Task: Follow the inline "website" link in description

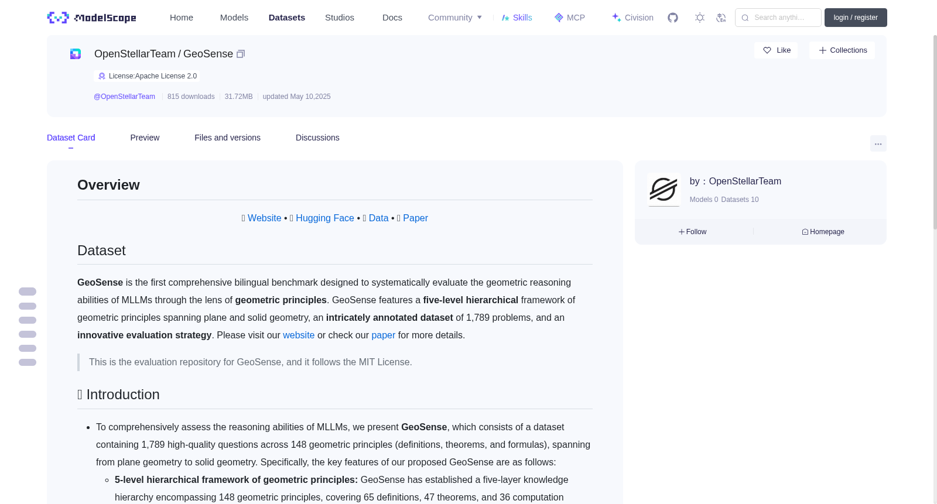Action: (299, 335)
